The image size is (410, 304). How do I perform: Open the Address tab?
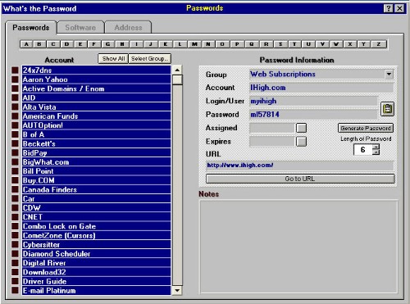pyautogui.click(x=128, y=28)
